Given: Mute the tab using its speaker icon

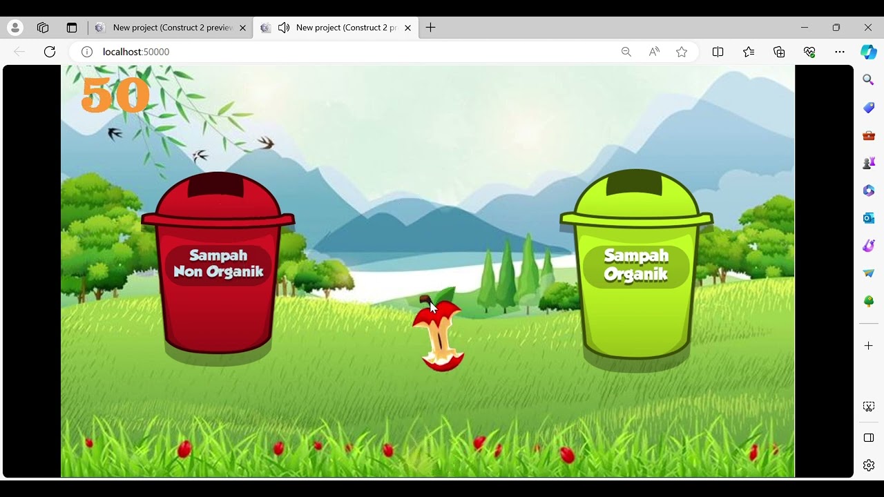Looking at the screenshot, I should click(x=284, y=28).
